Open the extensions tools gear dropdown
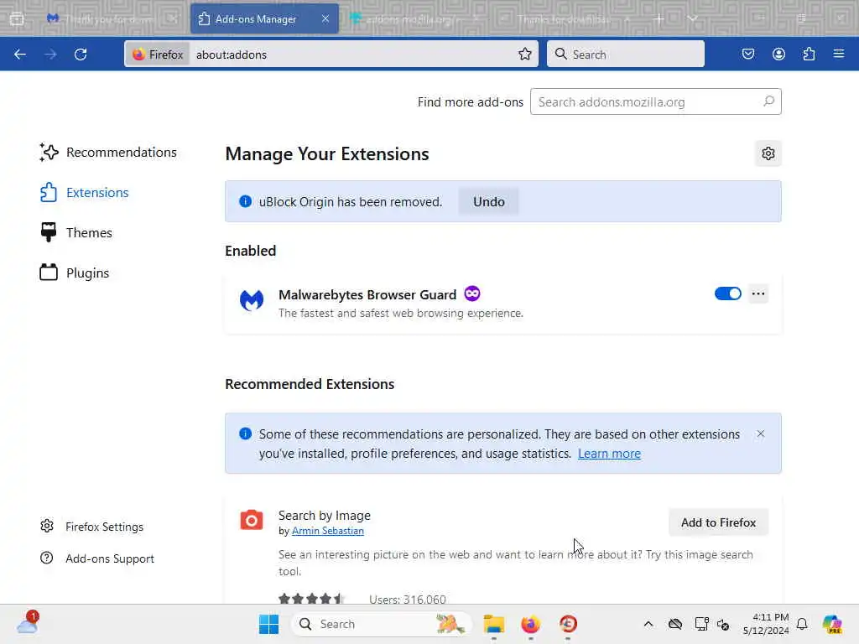 click(x=768, y=154)
